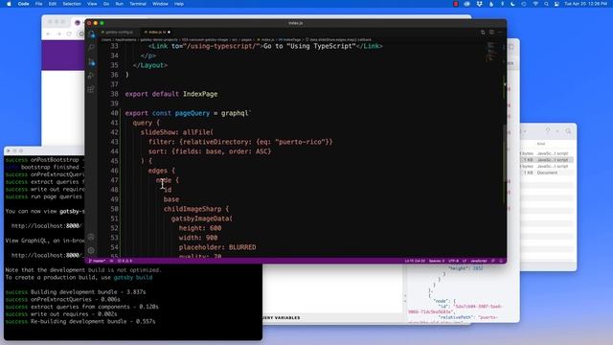Click the code minimap in the editor
The width and height of the screenshot is (613, 345).
[491, 52]
